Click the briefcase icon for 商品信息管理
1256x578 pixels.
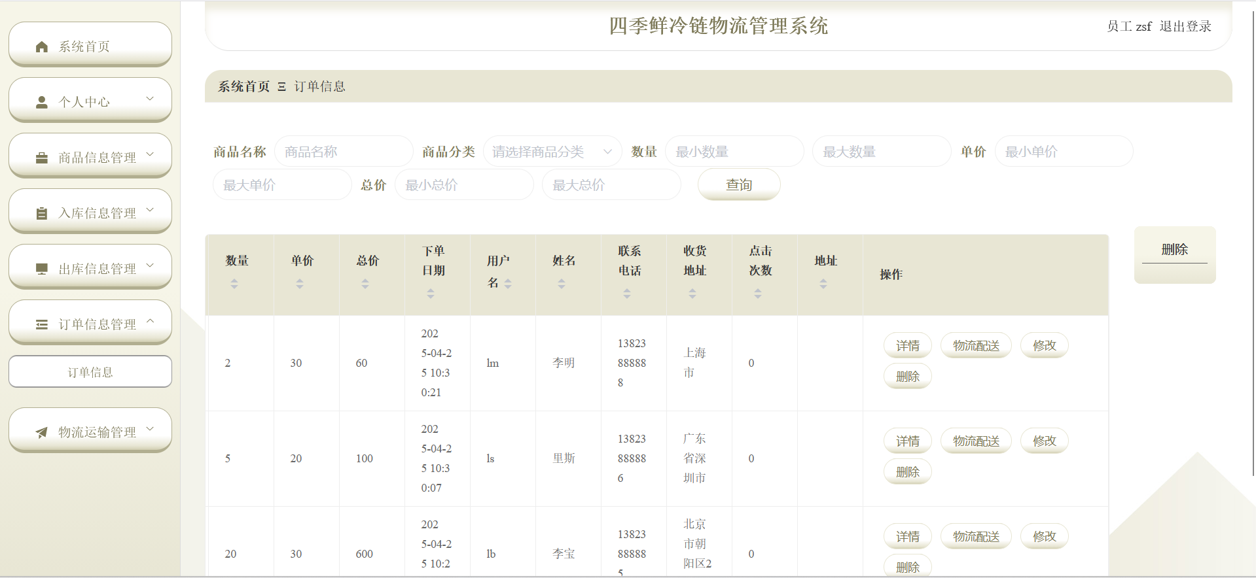(42, 158)
